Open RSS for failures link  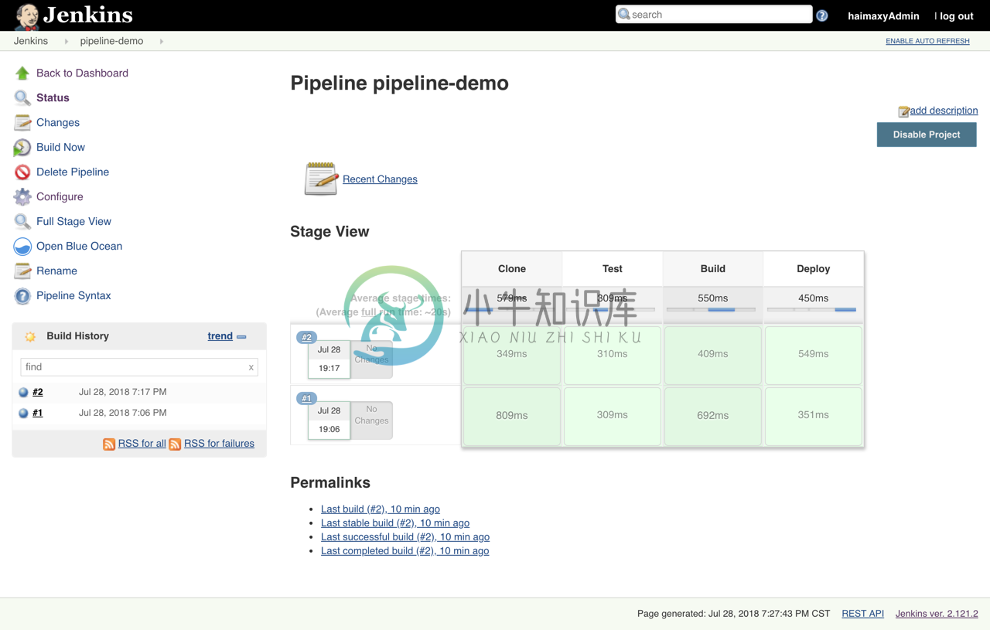point(219,444)
